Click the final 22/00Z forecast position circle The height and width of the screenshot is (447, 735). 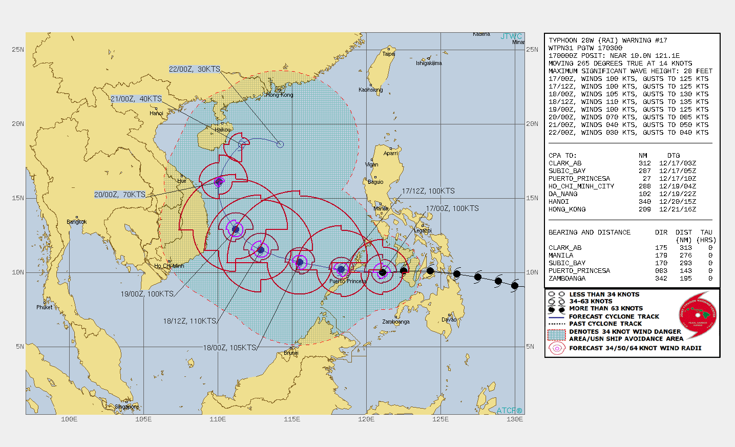[x=280, y=144]
